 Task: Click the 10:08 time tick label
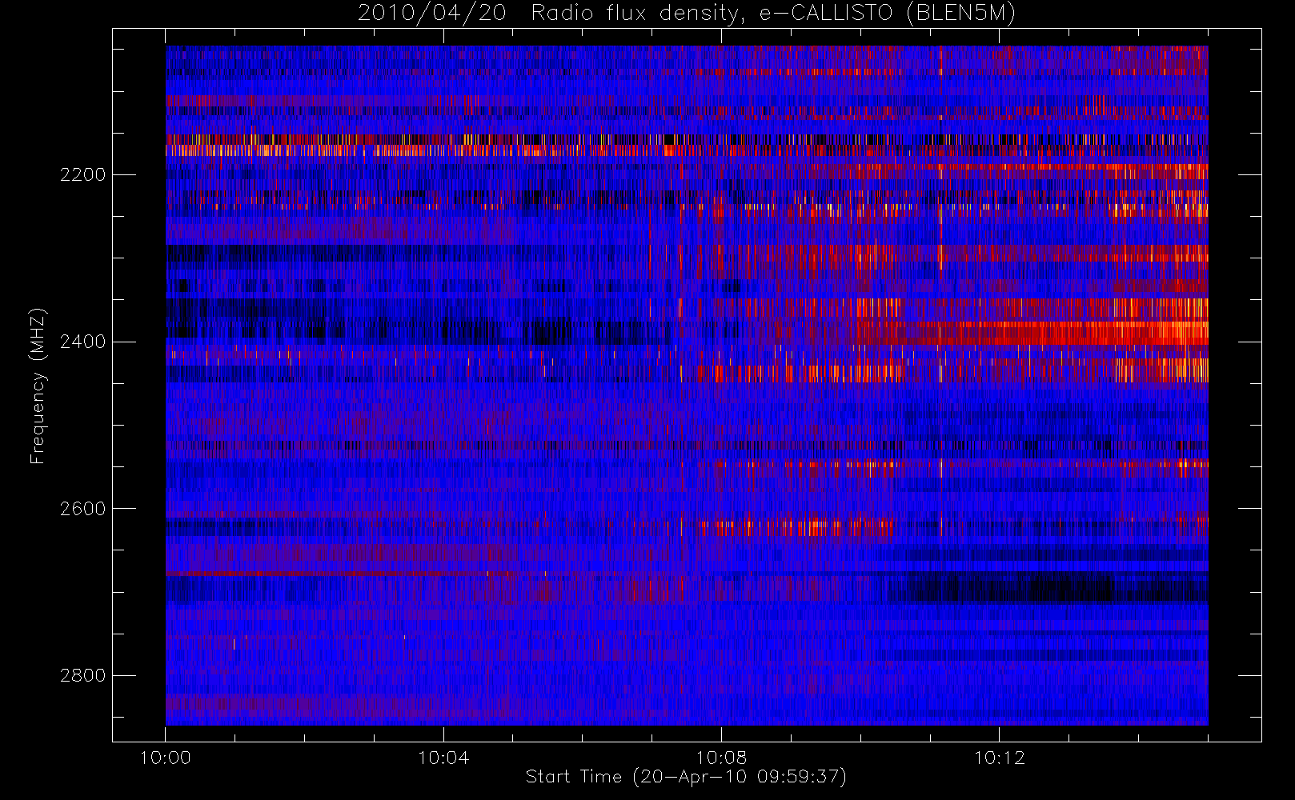tap(721, 758)
